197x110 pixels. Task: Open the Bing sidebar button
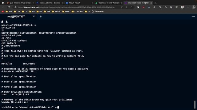point(194,7)
